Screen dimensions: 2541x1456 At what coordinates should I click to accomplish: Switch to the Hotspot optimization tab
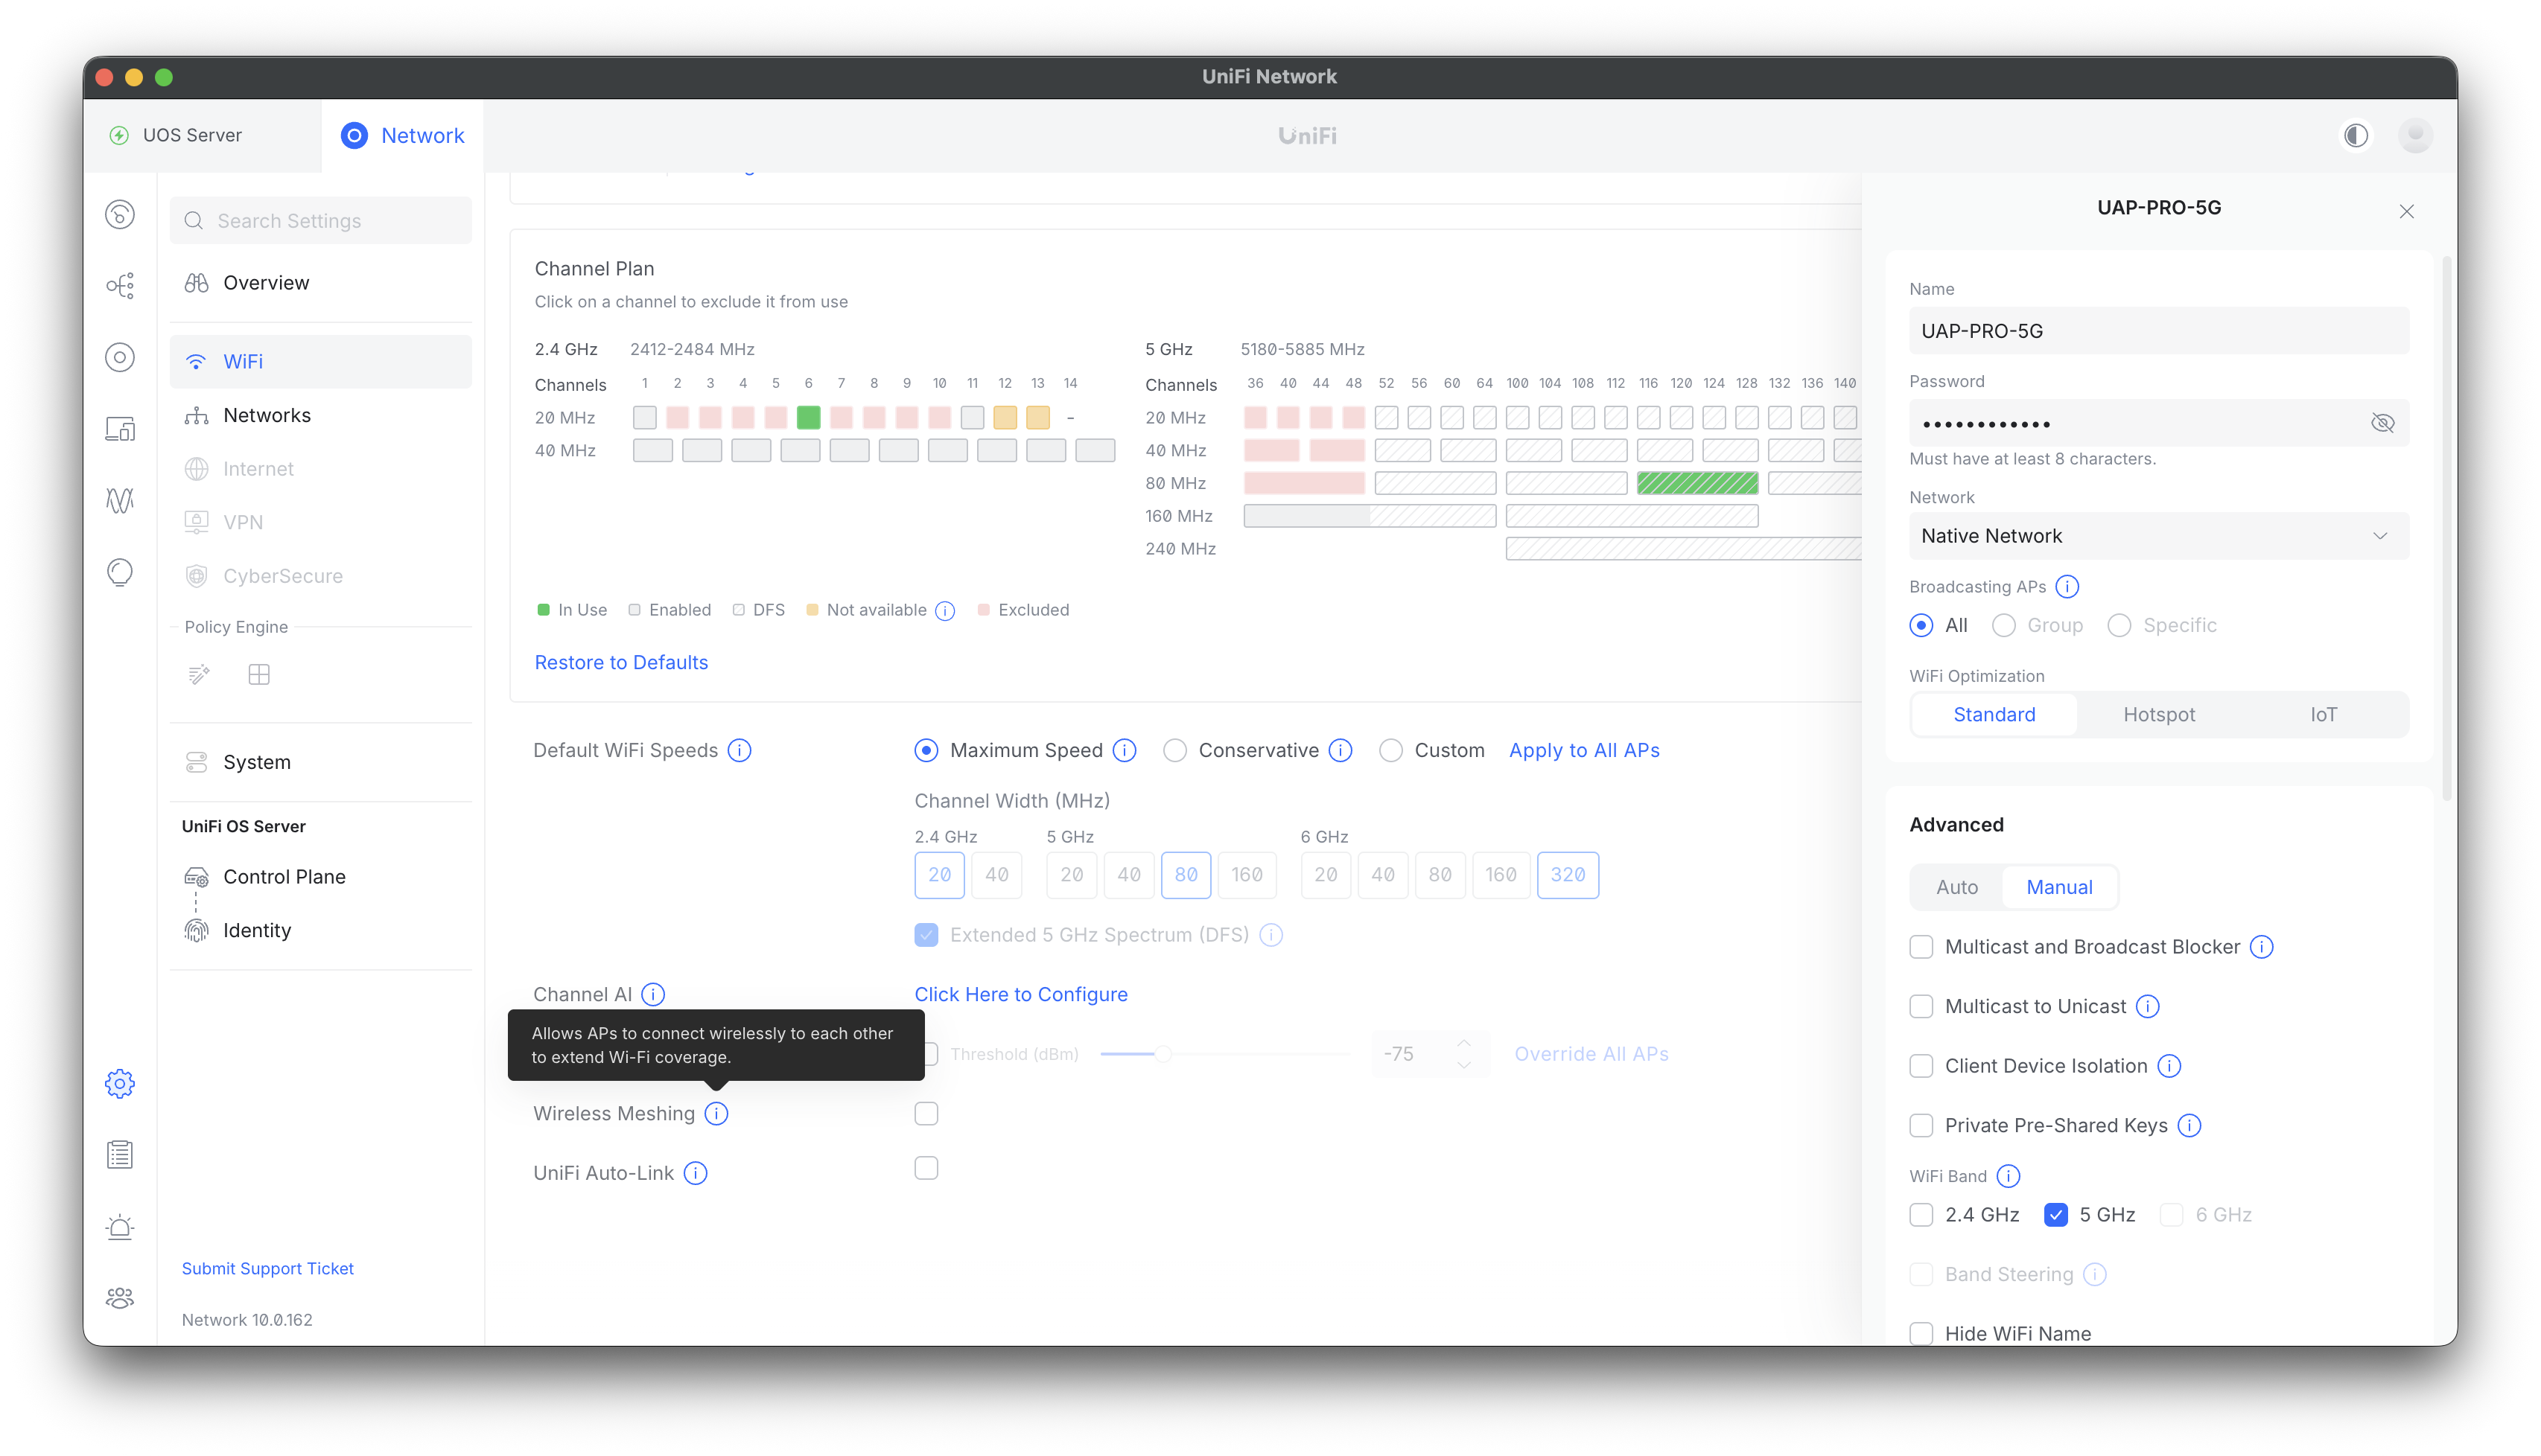pyautogui.click(x=2159, y=714)
